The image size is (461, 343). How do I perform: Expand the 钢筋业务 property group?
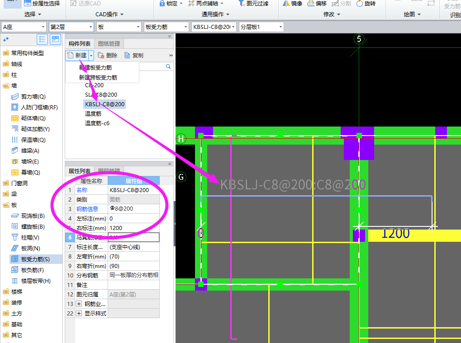[x=79, y=304]
